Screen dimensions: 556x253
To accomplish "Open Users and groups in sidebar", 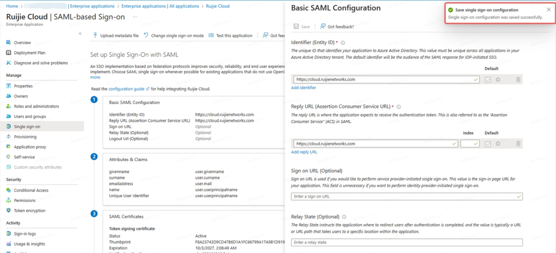I will 30,116.
